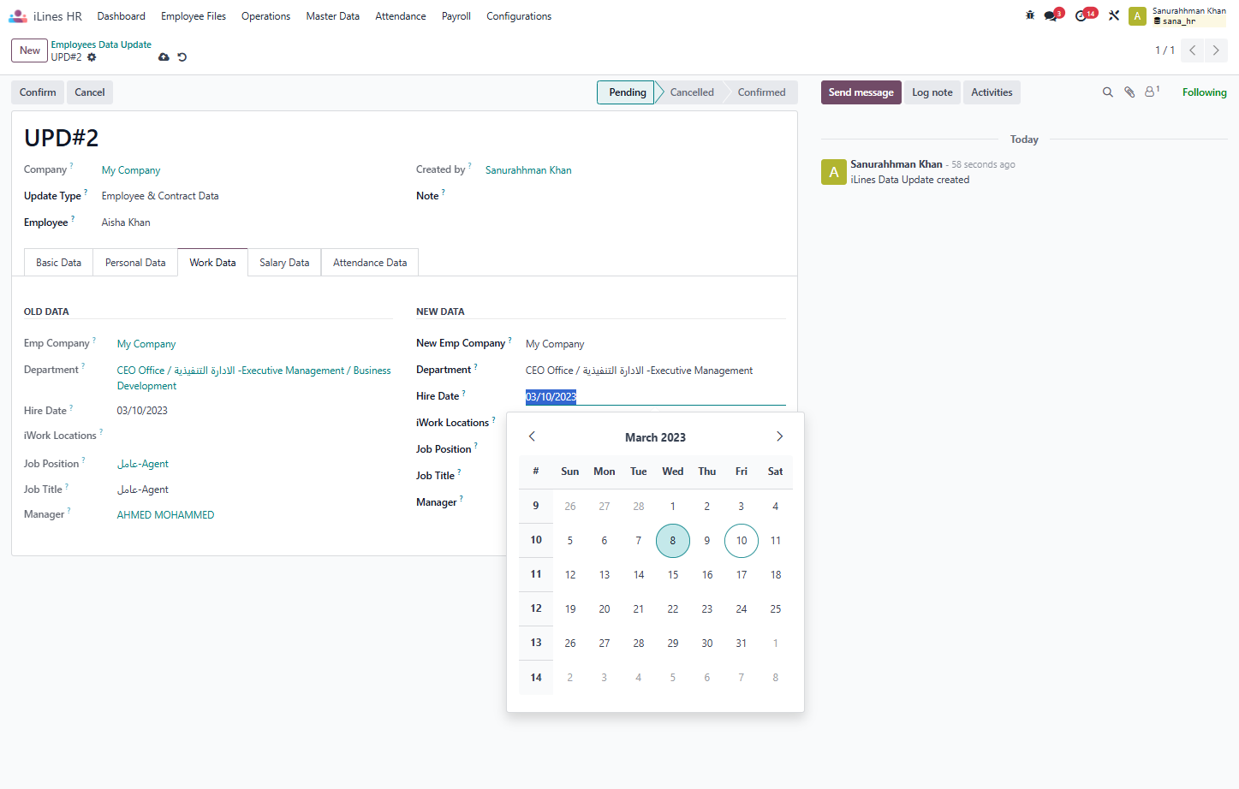Click Send message in chatter
The width and height of the screenshot is (1239, 789).
click(861, 92)
